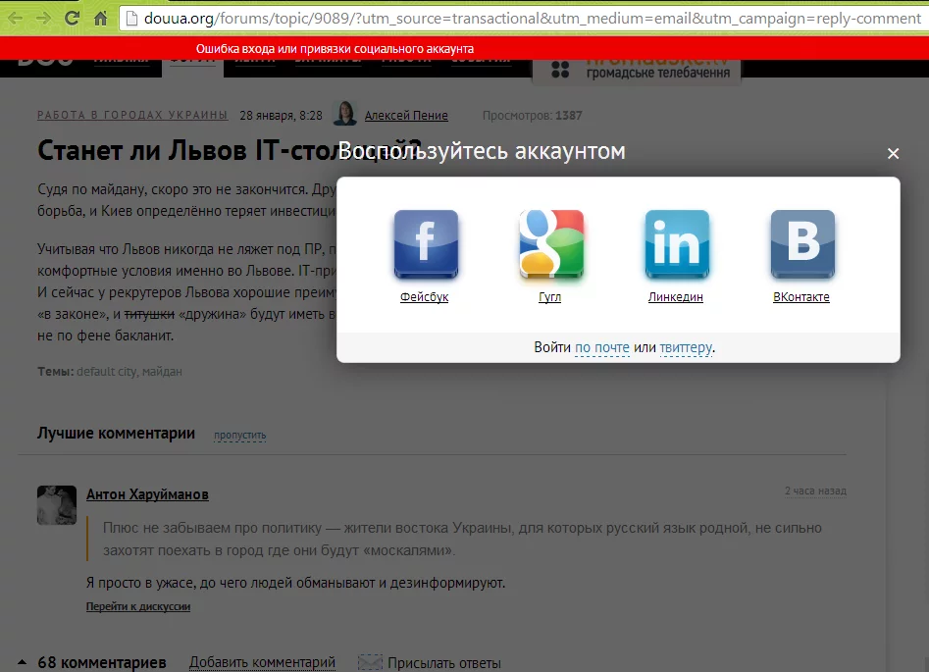This screenshot has height=672, width=929.
Task: Click the red login error notification
Action: (x=465, y=49)
